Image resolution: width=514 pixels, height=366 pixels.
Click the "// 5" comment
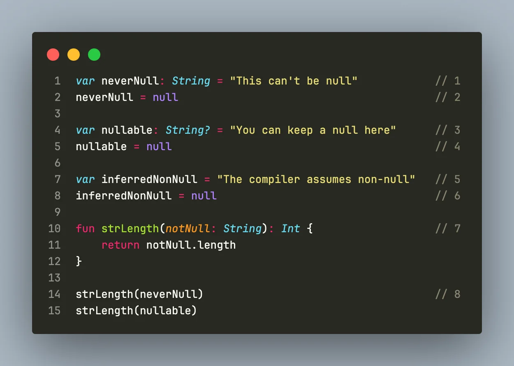click(x=448, y=179)
